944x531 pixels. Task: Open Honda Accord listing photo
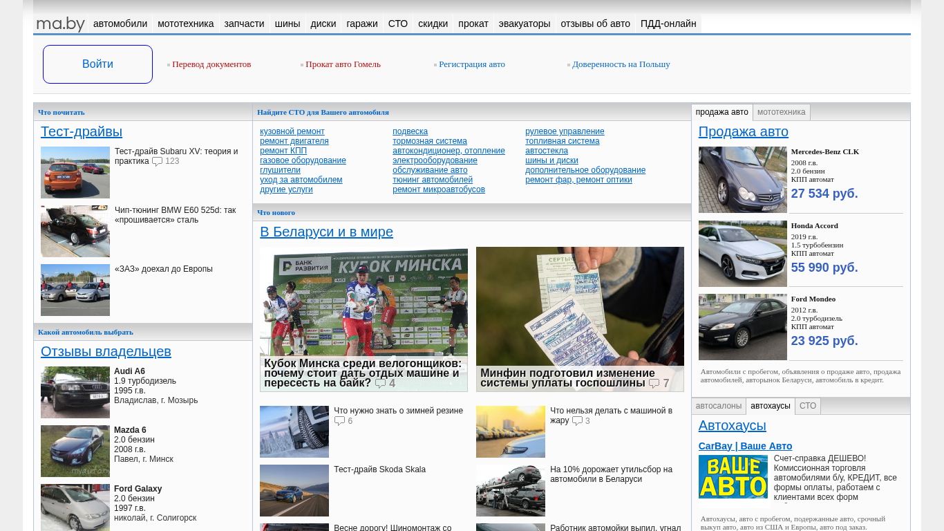click(x=743, y=254)
